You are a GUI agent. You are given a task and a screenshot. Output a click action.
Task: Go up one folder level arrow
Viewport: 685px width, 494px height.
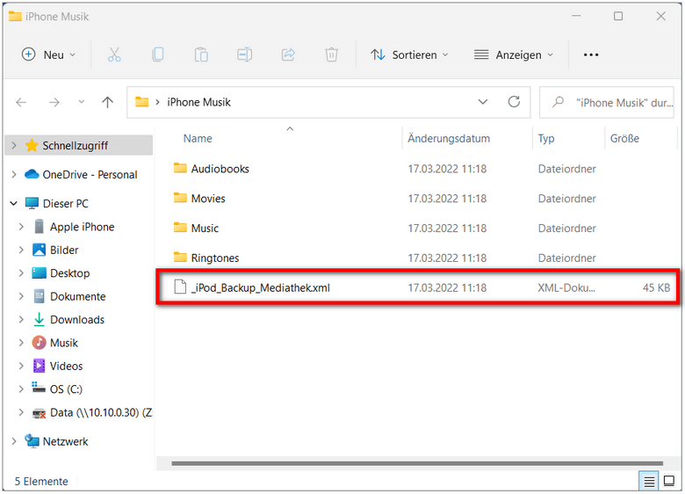tap(107, 102)
